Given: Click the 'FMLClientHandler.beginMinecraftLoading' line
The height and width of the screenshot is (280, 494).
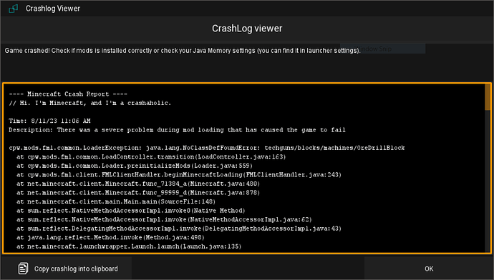Looking at the screenshot, I should 179,175.
